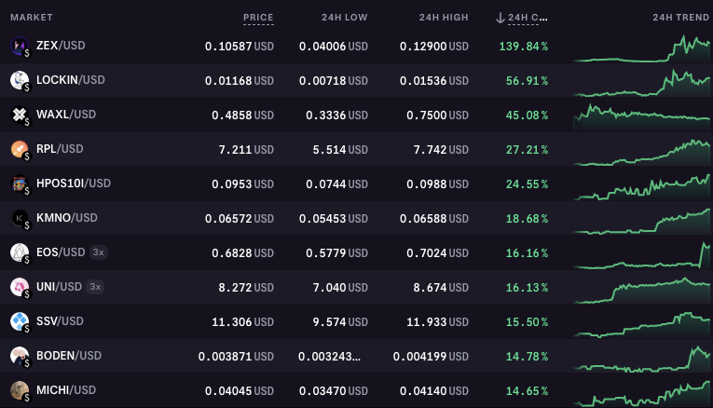Screen dimensions: 713x408
Task: Click the 24H high 0.7500 USD
Action: (437, 116)
